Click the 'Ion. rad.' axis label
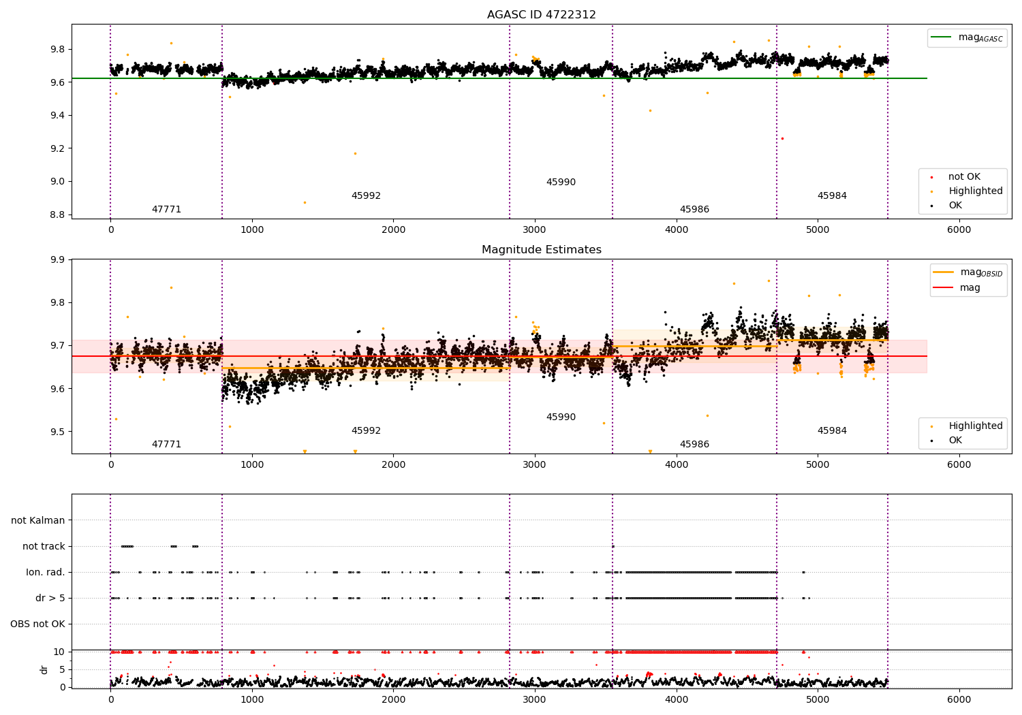Image resolution: width=1022 pixels, height=715 pixels. [x=46, y=572]
